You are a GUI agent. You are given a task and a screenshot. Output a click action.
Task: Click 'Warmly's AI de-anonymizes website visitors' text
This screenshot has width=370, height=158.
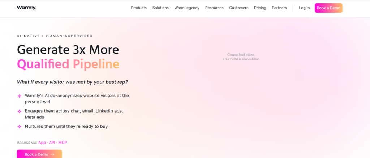pyautogui.click(x=77, y=99)
